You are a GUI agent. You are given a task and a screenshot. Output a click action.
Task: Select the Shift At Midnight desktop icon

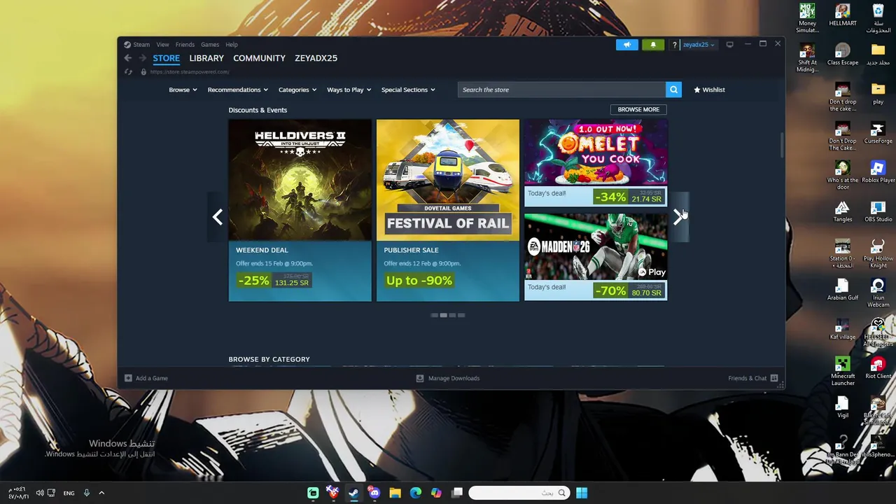pos(807,57)
